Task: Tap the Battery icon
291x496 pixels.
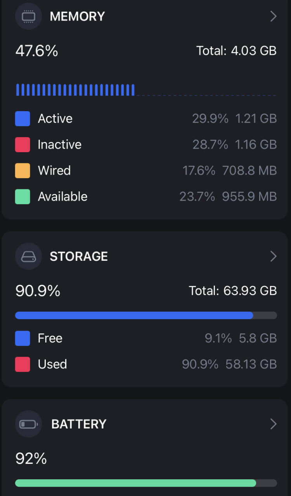Action: click(x=28, y=424)
